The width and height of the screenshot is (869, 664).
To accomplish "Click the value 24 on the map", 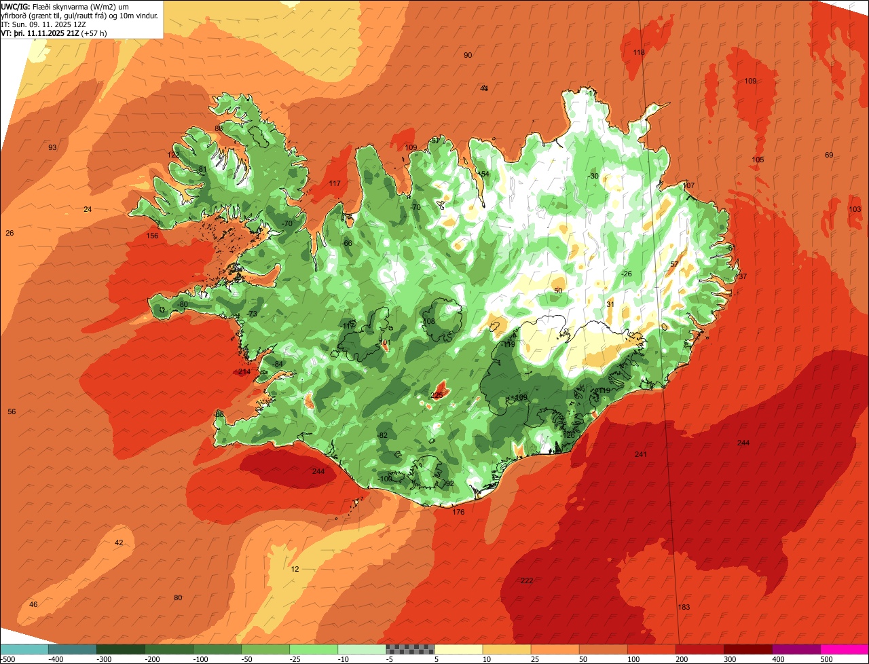I will tap(88, 209).
